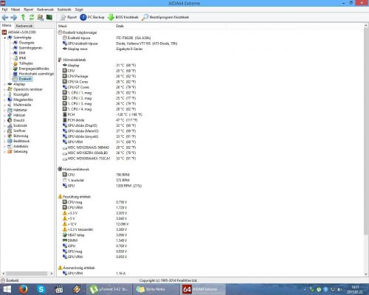Expand the Háttértár tree node
Image resolution: width=369 pixels, height=295 pixels.
[4, 110]
